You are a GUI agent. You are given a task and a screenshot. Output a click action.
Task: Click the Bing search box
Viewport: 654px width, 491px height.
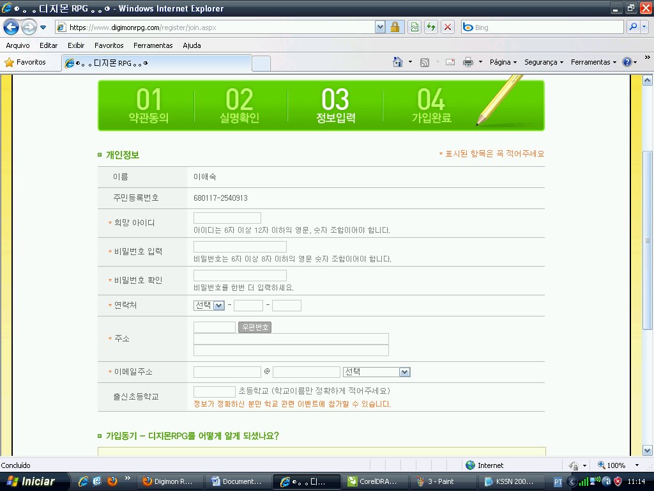point(542,27)
